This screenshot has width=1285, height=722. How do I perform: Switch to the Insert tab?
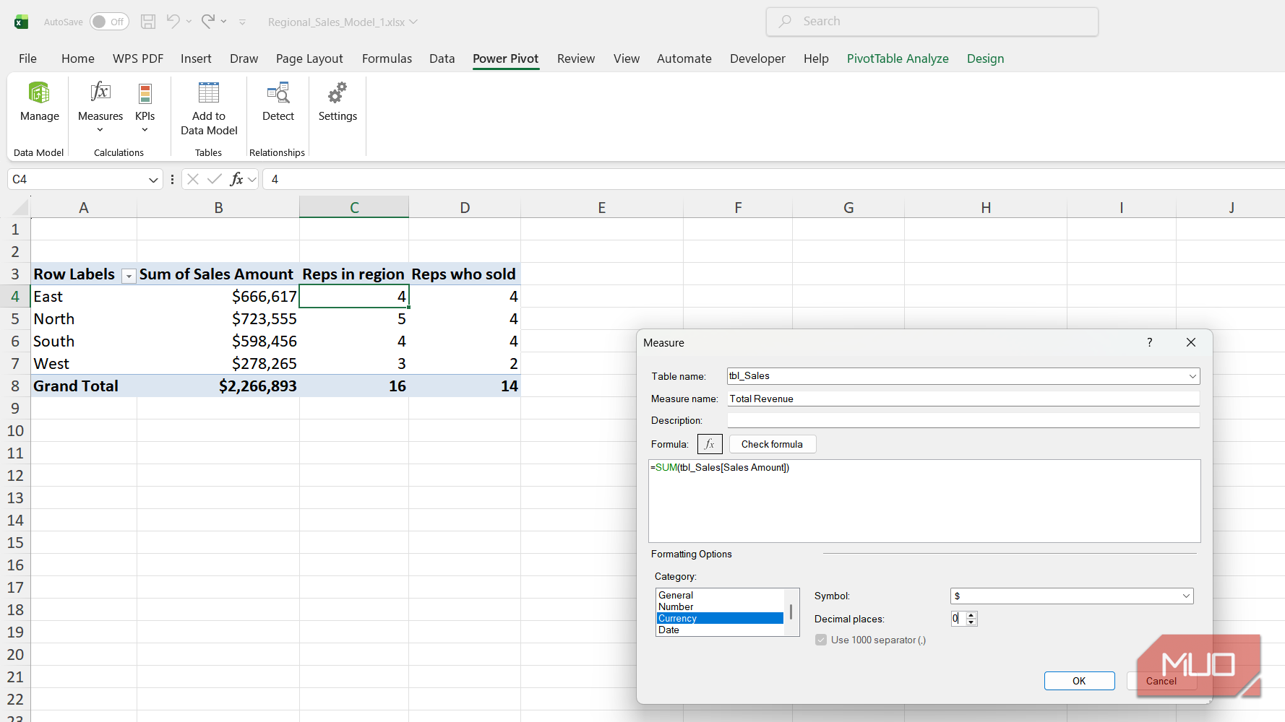click(x=196, y=58)
